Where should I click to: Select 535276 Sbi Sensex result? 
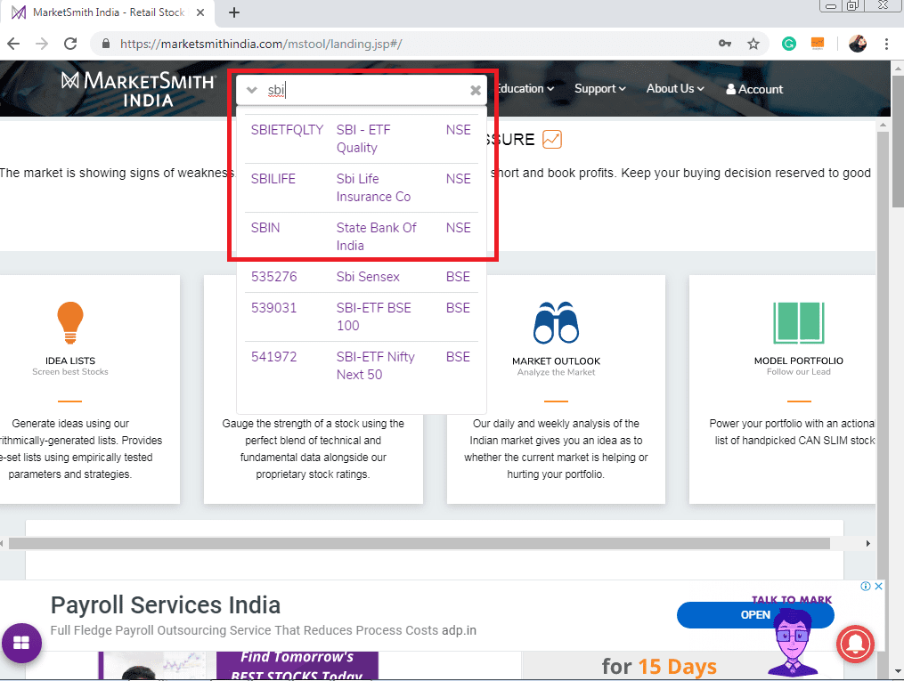pos(362,277)
